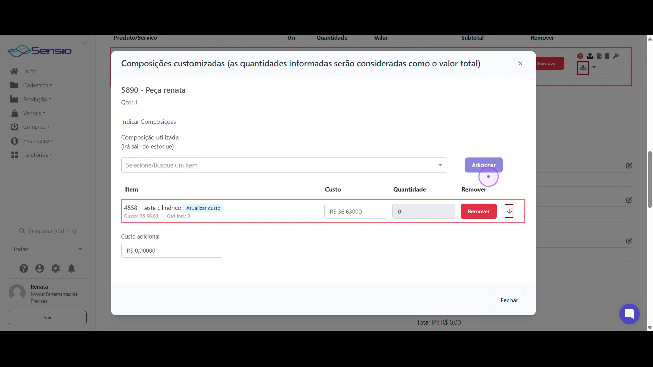Click the scrollbar up arrow
Screen dimensions: 653x367
pos(650,39)
